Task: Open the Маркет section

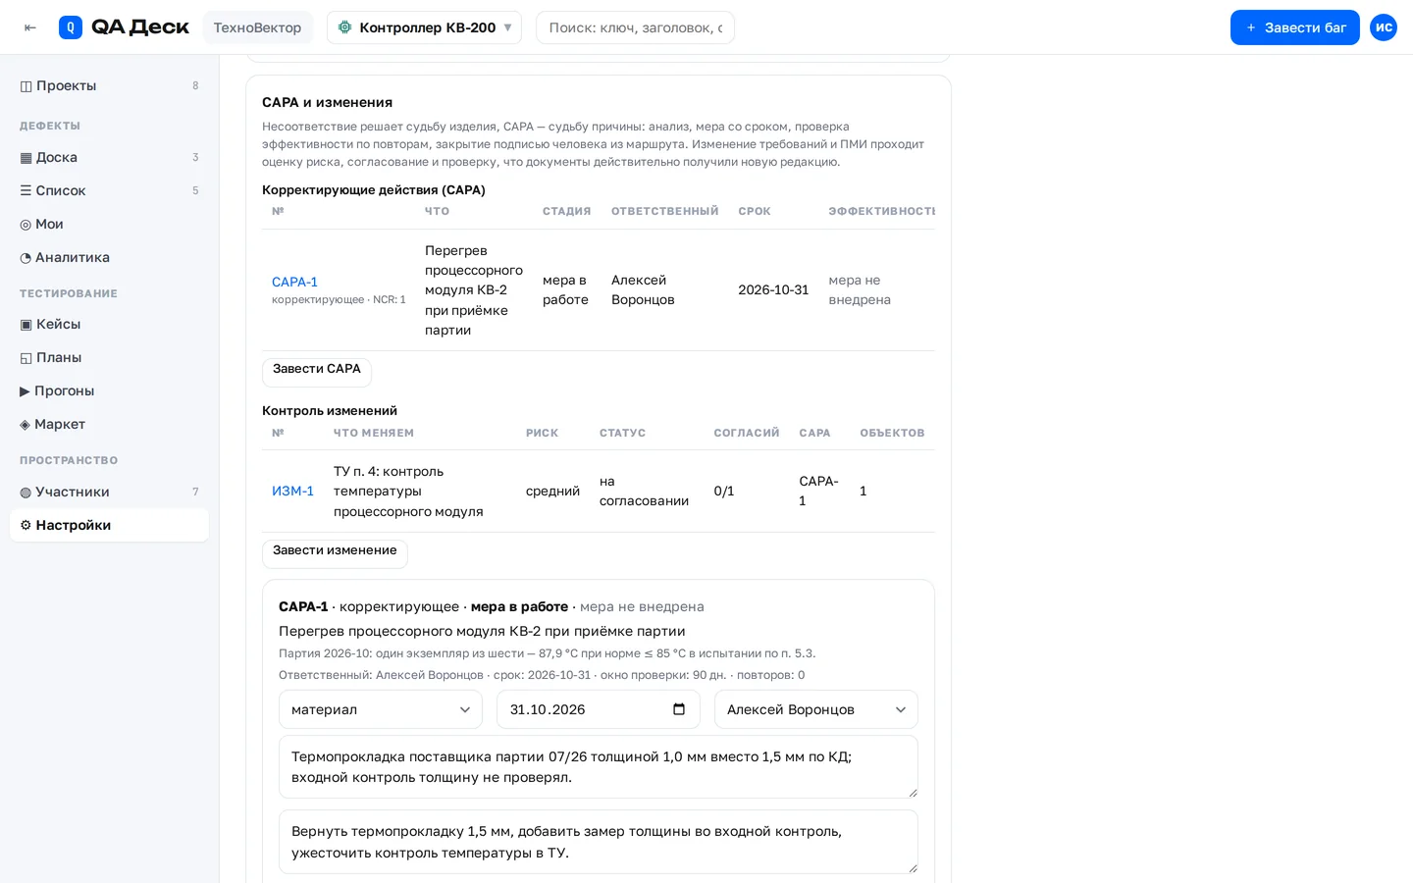Action: tap(109, 424)
